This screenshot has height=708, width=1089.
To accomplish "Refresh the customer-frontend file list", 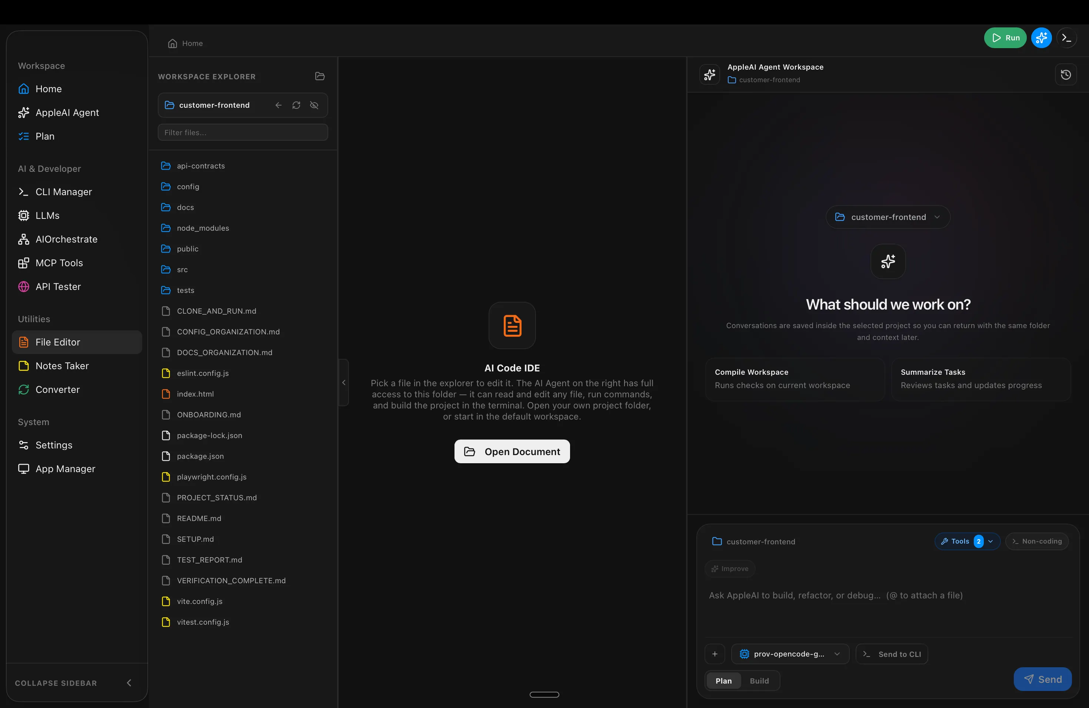I will coord(296,105).
